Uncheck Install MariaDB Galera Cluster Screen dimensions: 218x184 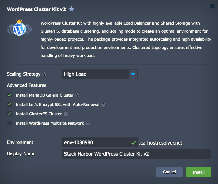coord(9,95)
